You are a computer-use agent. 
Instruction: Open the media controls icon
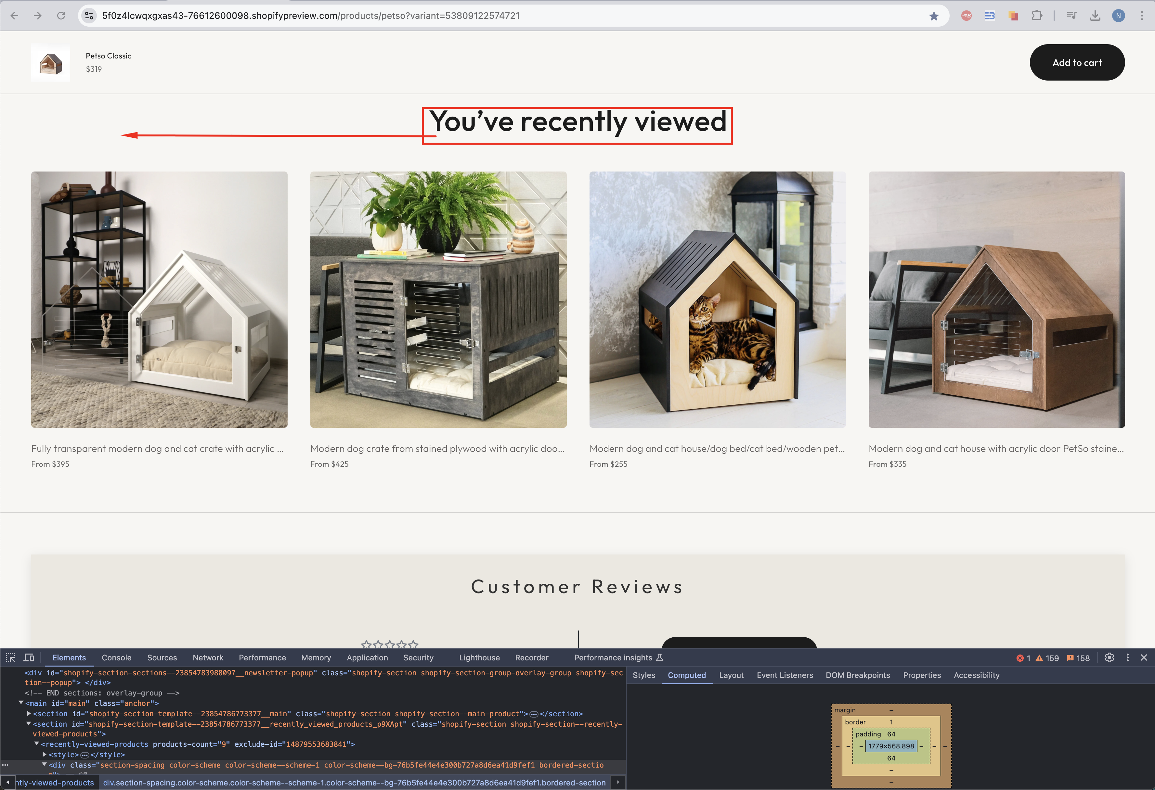(1071, 16)
